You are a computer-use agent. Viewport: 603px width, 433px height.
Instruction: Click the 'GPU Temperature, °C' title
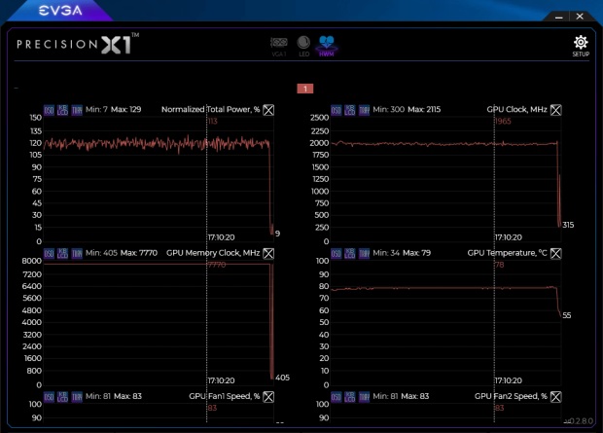click(x=507, y=253)
